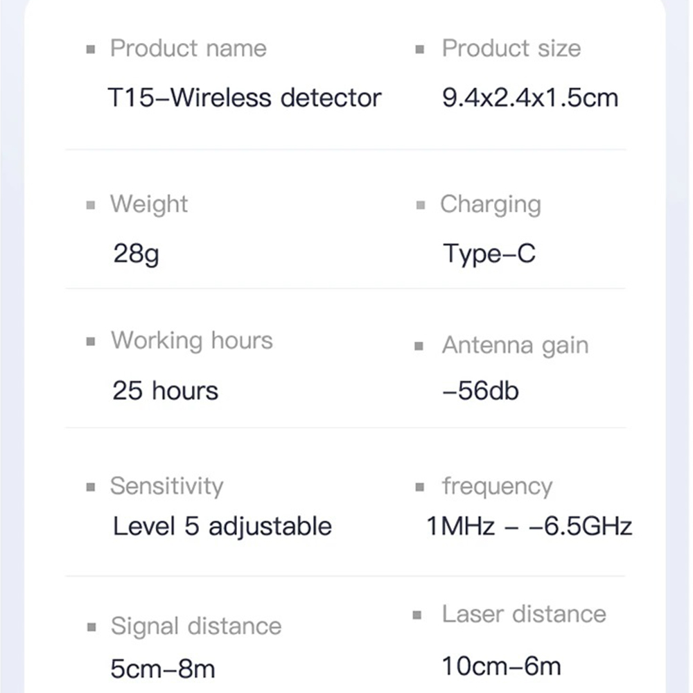Viewport: 693px width, 693px height.
Task: Click the bullet beside Charging label
Action: pyautogui.click(x=420, y=205)
